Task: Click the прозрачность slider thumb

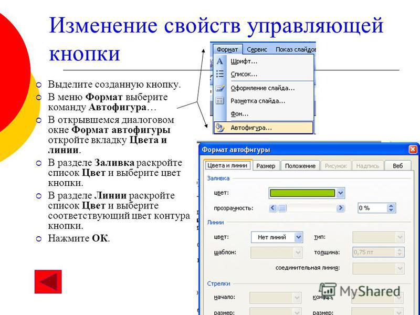Action: pos(282,208)
